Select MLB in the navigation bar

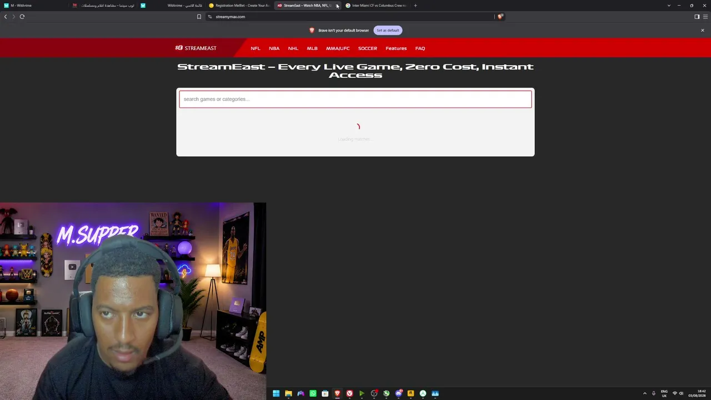[312, 48]
